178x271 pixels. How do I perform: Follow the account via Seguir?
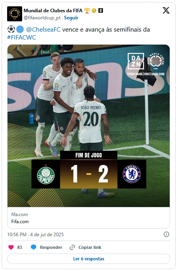(x=71, y=18)
